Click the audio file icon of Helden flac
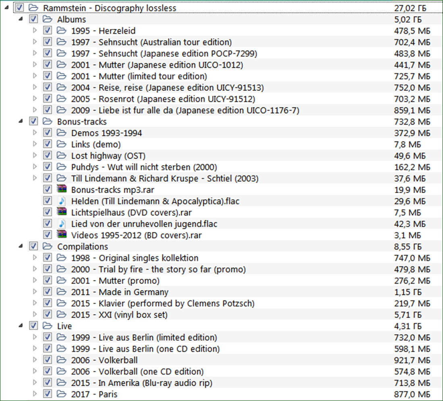443x401 pixels. click(62, 201)
